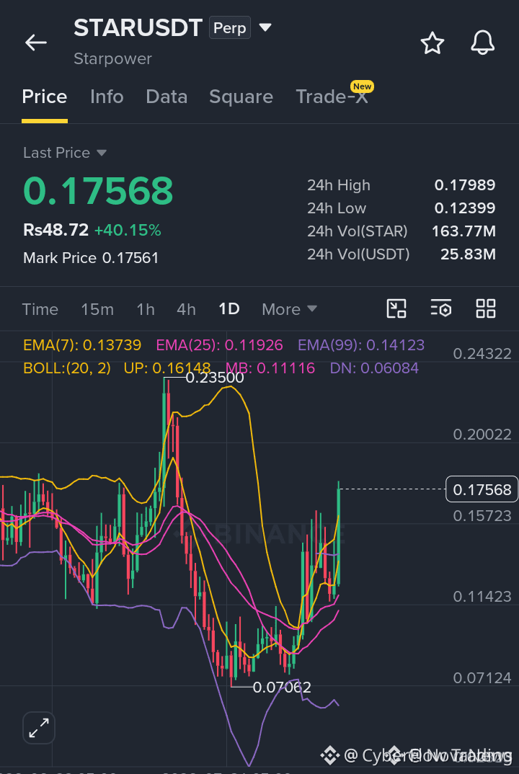Tap the +40.15% change value
The image size is (519, 774).
pos(128,230)
